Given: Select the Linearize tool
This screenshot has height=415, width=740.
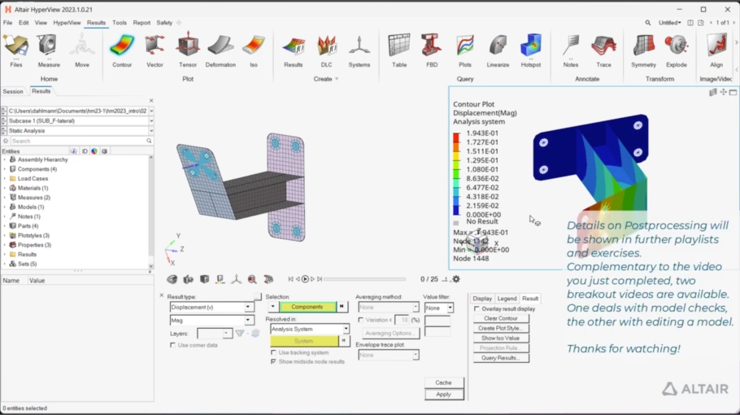Looking at the screenshot, I should pyautogui.click(x=498, y=50).
